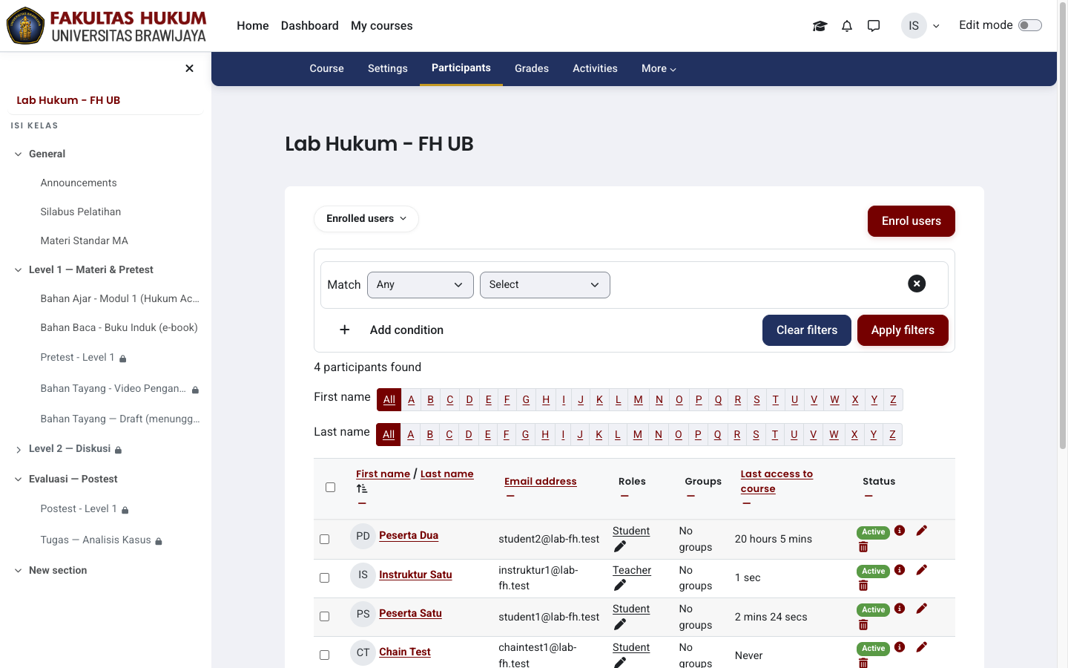Filter Last name by letter S
The height and width of the screenshot is (668, 1068).
[x=756, y=435]
